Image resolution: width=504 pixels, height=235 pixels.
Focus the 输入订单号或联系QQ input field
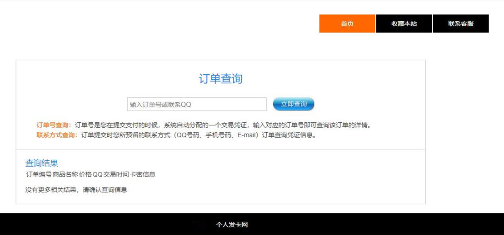point(197,105)
